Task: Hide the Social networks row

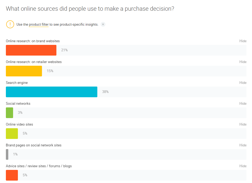Action: [x=243, y=104]
